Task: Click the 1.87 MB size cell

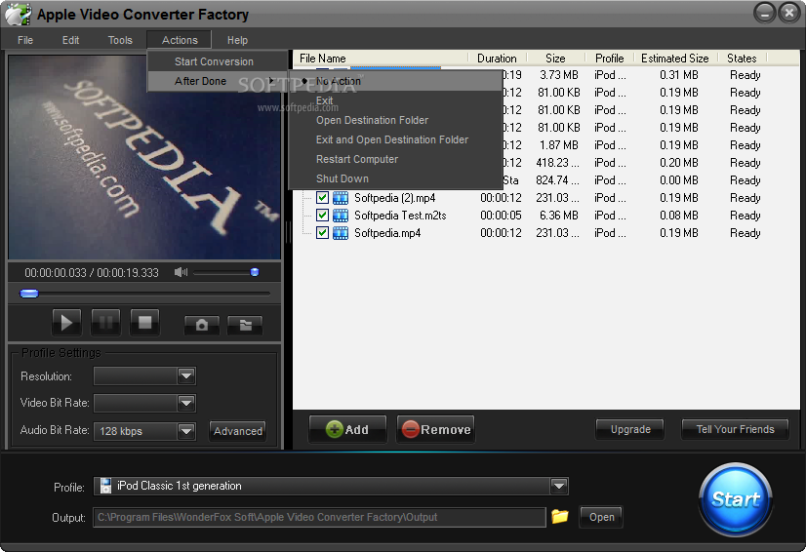Action: 559,145
